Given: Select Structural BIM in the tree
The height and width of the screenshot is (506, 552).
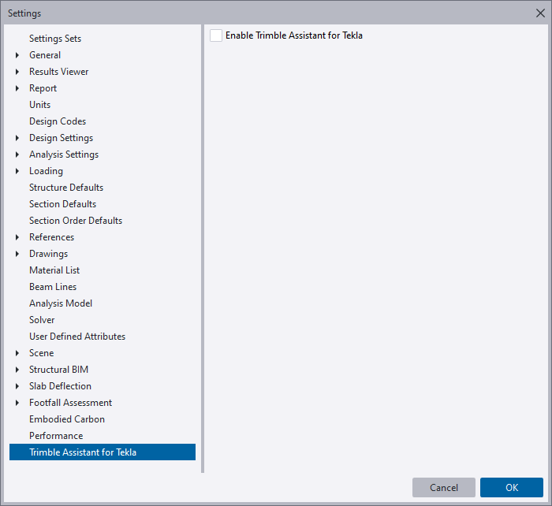Looking at the screenshot, I should [x=59, y=370].
